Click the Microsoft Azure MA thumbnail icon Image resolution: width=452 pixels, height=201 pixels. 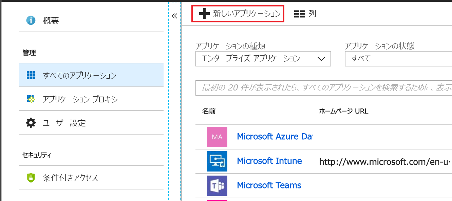[217, 137]
